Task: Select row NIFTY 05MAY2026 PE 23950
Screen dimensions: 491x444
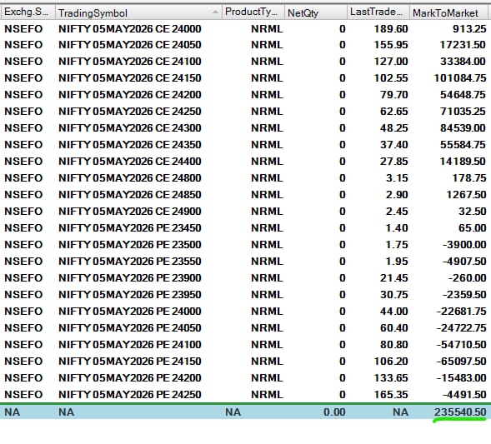Action: pos(245,294)
